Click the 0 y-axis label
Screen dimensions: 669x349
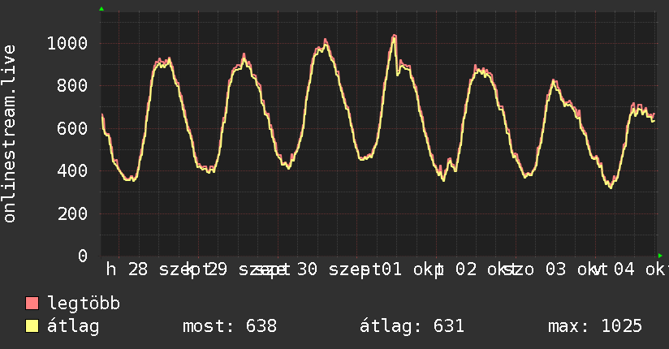pyautogui.click(x=83, y=256)
